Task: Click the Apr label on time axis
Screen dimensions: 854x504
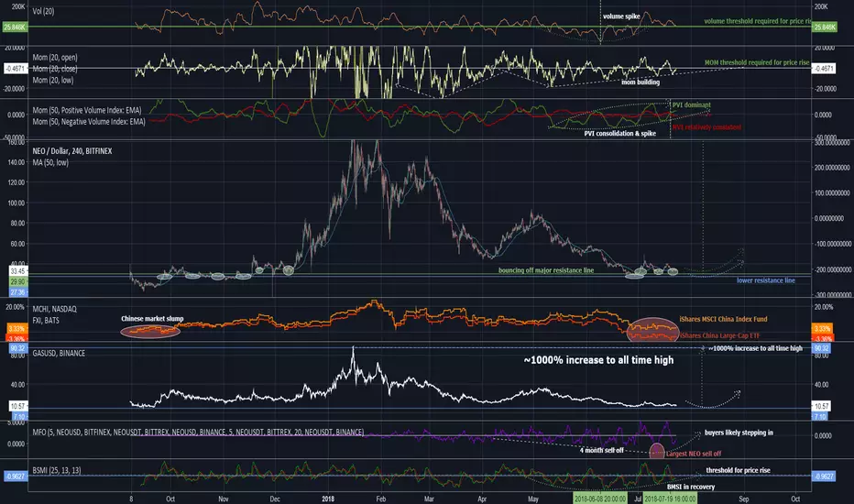Action: [482, 499]
